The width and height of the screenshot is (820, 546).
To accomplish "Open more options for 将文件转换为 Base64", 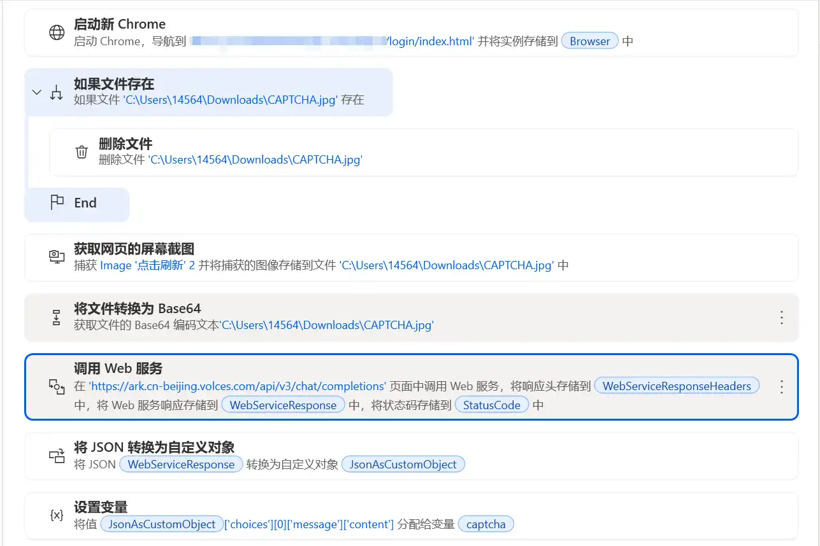I will point(782,318).
